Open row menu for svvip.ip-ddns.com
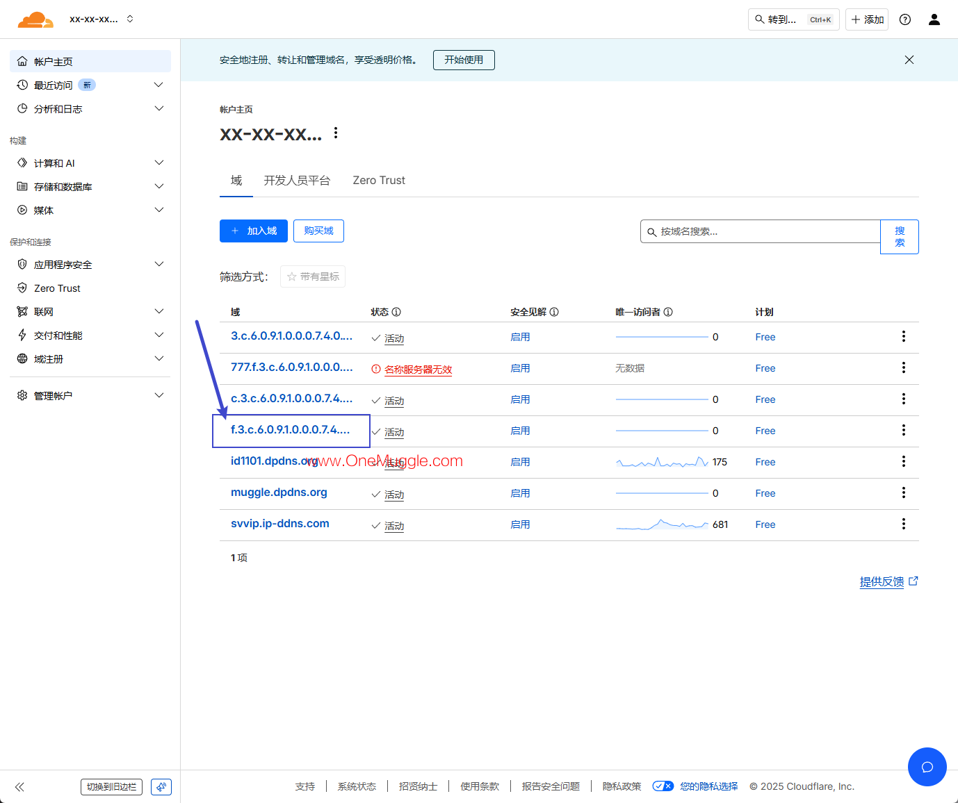 (904, 524)
